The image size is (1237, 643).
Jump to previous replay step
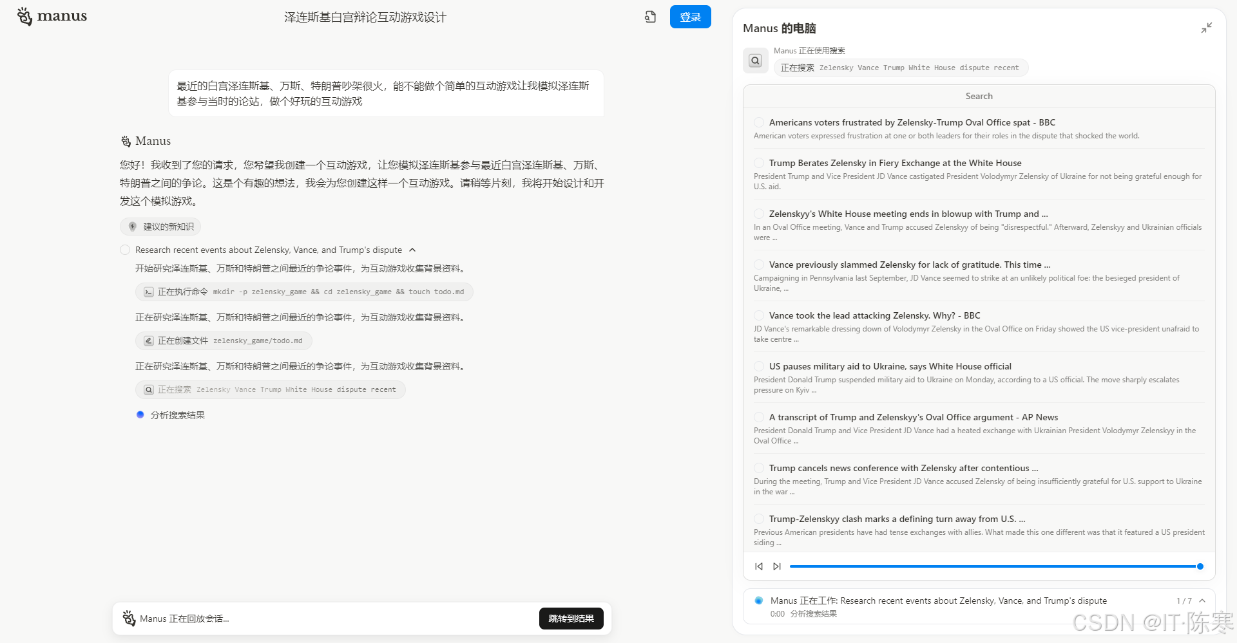(759, 566)
